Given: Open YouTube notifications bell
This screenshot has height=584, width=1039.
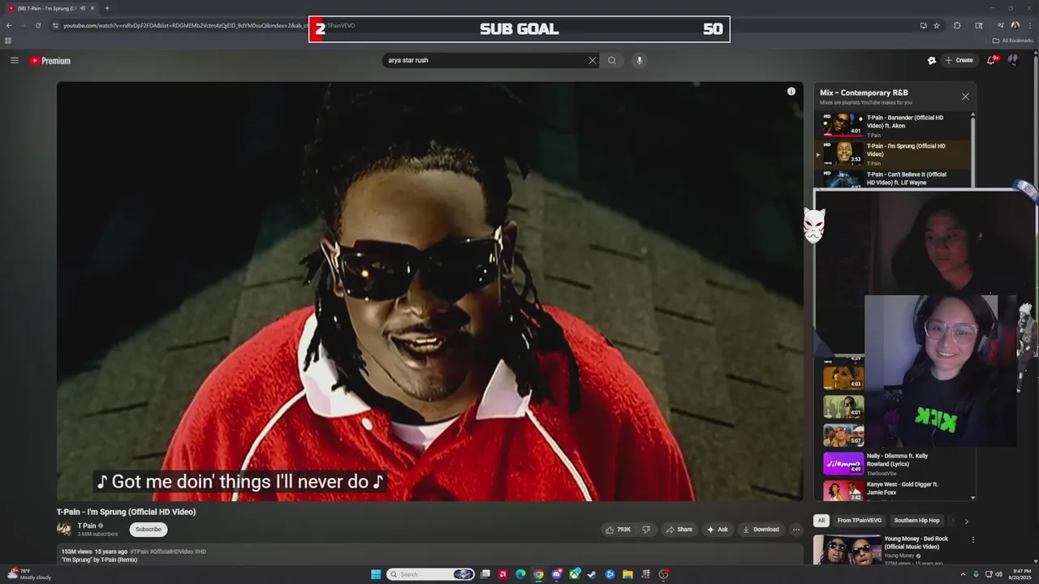Looking at the screenshot, I should [x=991, y=60].
